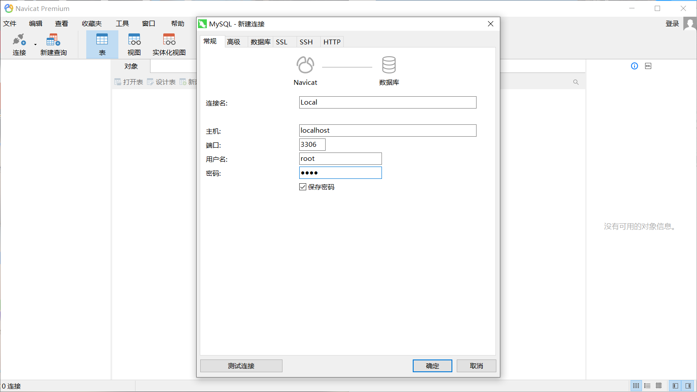
Task: Click the 设计表 (Design Table) button
Action: (161, 82)
